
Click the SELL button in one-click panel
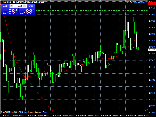click(5, 6)
